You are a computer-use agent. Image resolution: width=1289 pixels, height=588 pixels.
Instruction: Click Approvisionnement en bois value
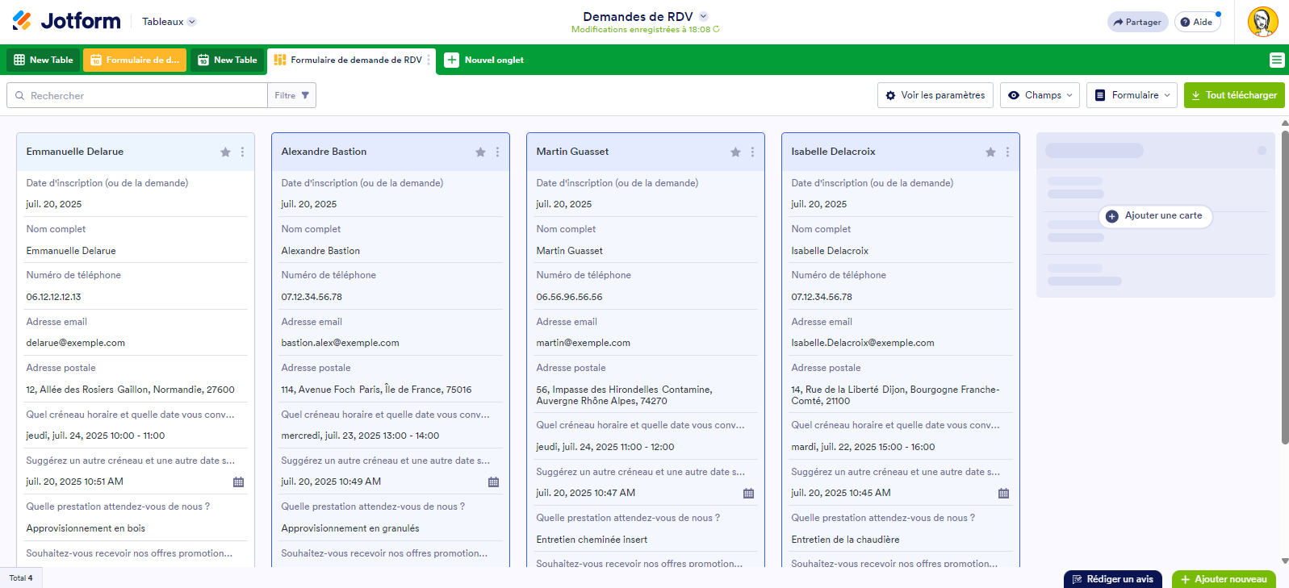[x=86, y=528]
